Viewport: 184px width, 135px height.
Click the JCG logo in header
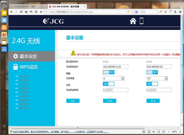tap(53, 21)
